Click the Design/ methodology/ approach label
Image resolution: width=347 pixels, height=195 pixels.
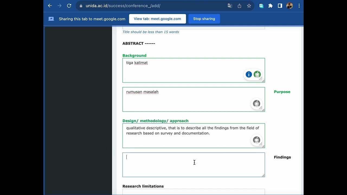pos(155,121)
